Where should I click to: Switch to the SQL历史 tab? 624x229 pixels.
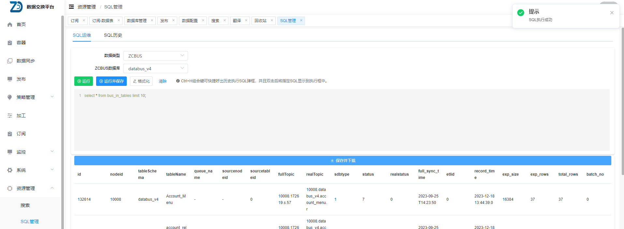tap(113, 35)
